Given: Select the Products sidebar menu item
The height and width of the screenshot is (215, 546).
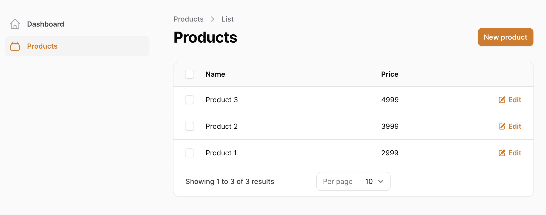Looking at the screenshot, I should tap(77, 46).
